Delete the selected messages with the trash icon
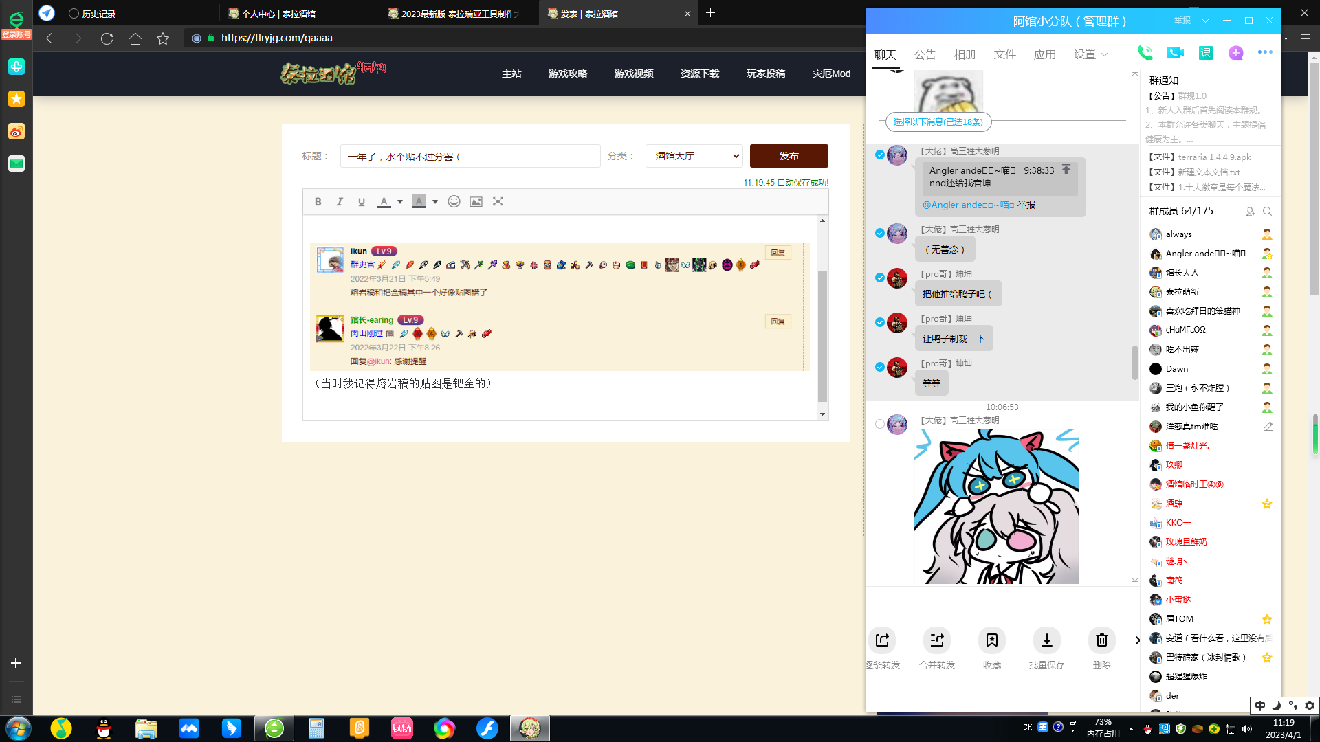Image resolution: width=1320 pixels, height=742 pixels. 1101,640
